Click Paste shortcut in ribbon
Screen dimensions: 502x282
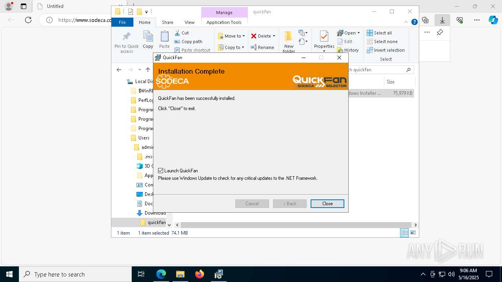[x=192, y=50]
